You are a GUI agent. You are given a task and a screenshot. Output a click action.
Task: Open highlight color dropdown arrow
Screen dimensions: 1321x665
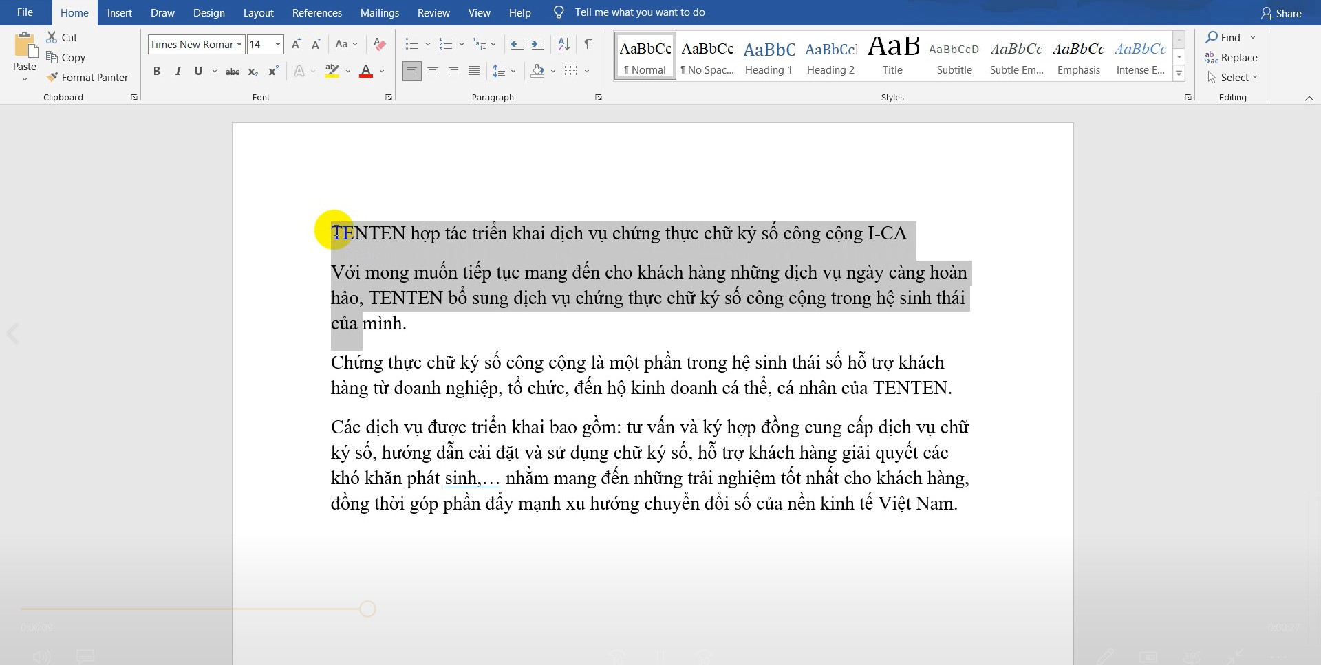coord(348,71)
